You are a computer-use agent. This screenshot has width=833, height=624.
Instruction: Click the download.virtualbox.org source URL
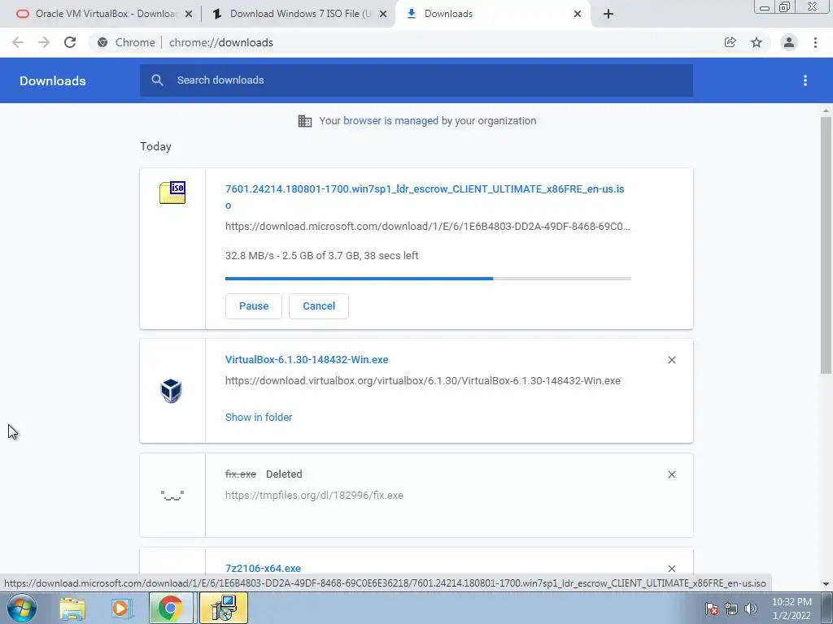[x=423, y=381]
